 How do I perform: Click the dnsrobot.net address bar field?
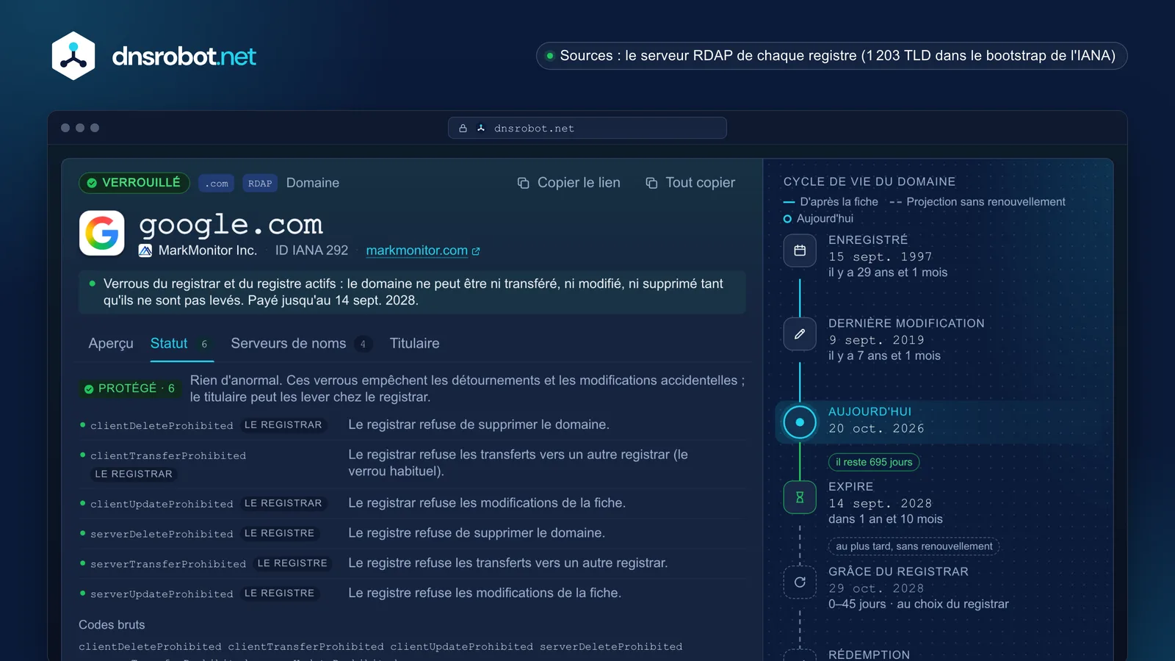(587, 128)
